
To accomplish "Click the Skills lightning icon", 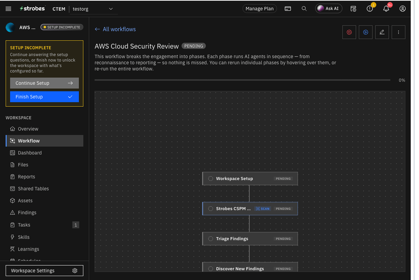I will (12, 237).
